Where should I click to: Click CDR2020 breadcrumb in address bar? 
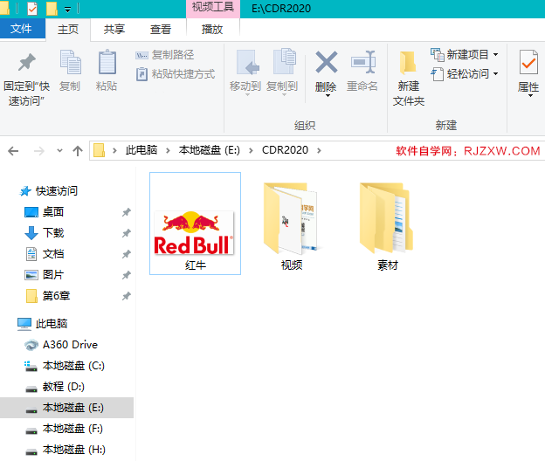pos(285,150)
